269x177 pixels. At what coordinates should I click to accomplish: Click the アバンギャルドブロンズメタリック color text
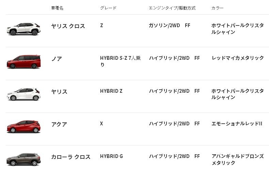point(238,159)
